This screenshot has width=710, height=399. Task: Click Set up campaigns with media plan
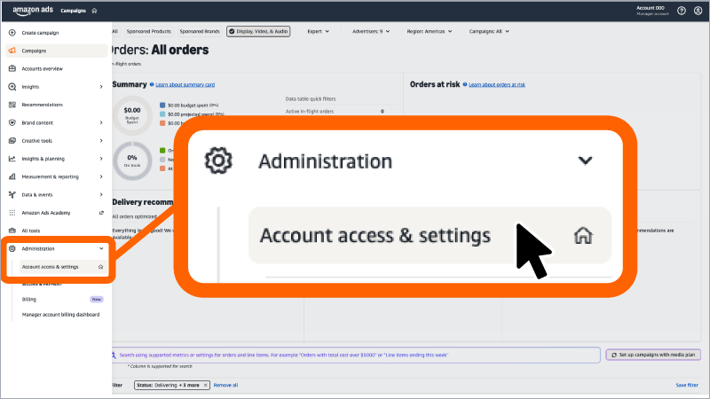[653, 355]
